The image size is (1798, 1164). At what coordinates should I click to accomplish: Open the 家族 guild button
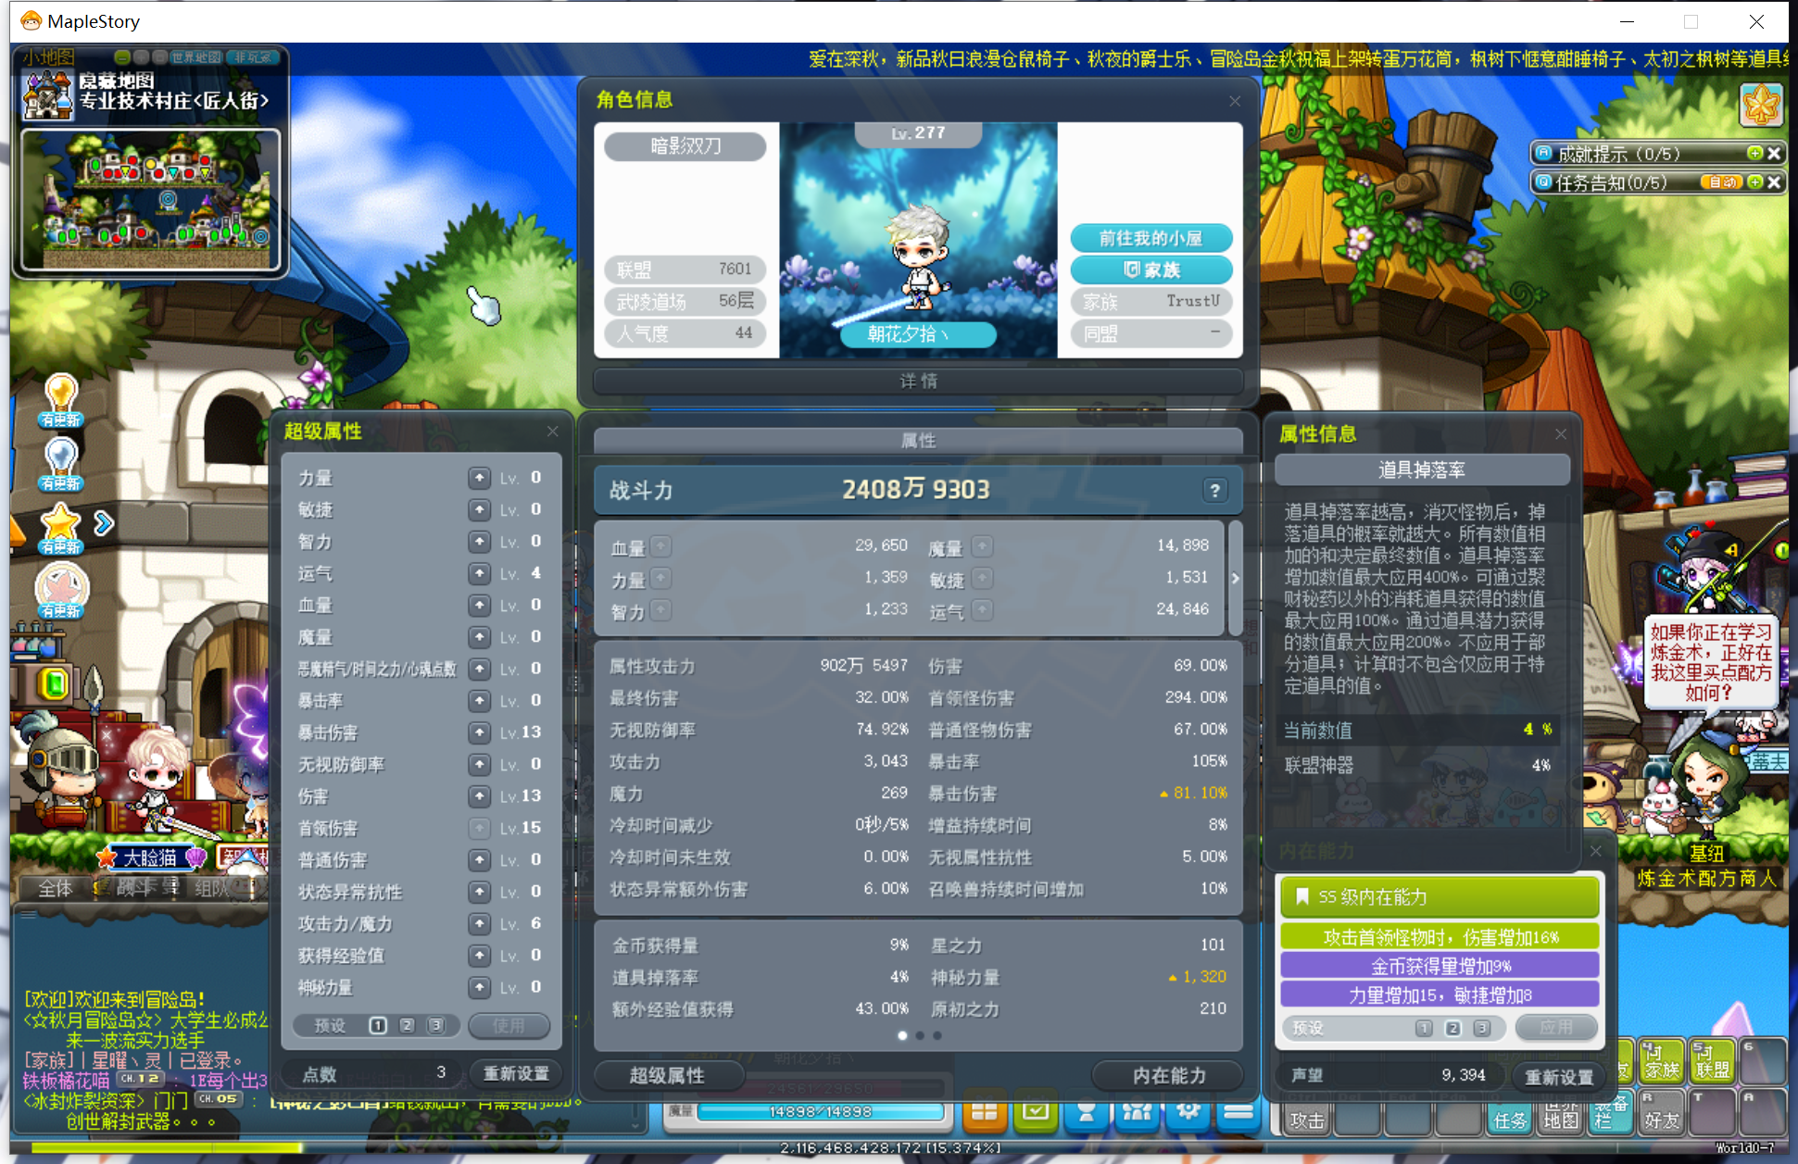click(1150, 269)
